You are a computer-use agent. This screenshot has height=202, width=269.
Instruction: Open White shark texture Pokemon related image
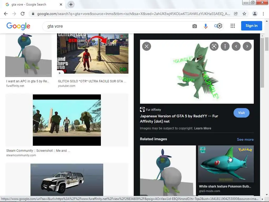(226, 164)
